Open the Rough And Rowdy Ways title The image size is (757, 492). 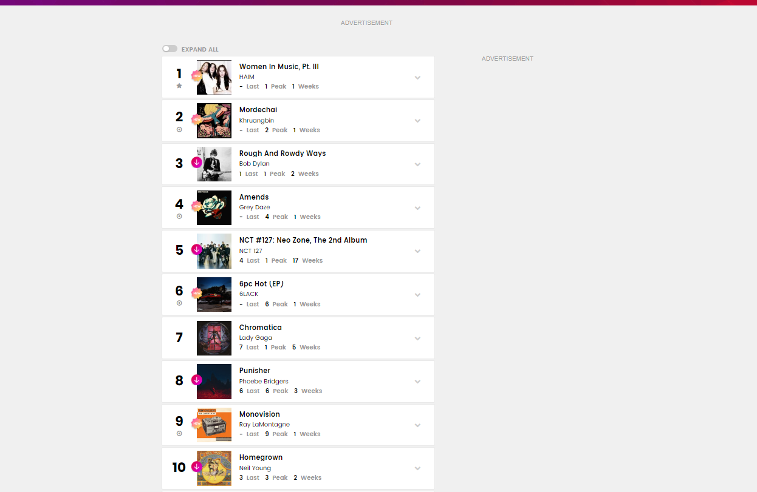(283, 153)
